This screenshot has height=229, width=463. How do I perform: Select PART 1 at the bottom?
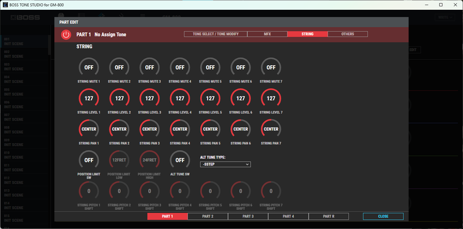point(167,216)
